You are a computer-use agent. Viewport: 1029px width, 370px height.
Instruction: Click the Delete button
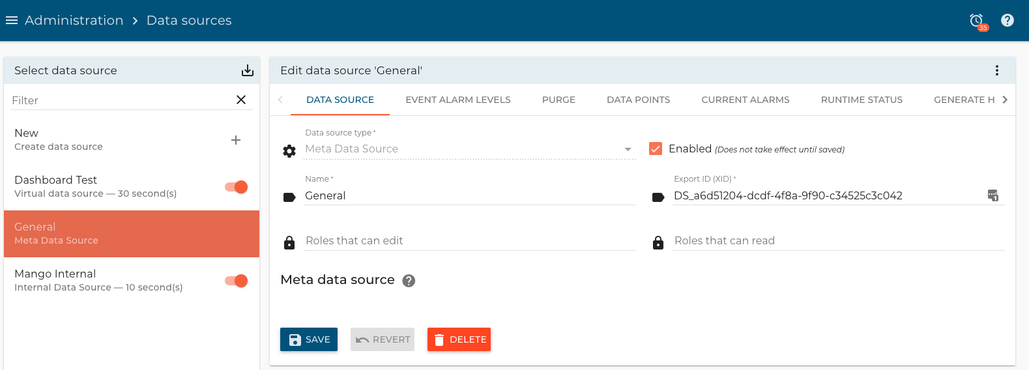coord(459,339)
